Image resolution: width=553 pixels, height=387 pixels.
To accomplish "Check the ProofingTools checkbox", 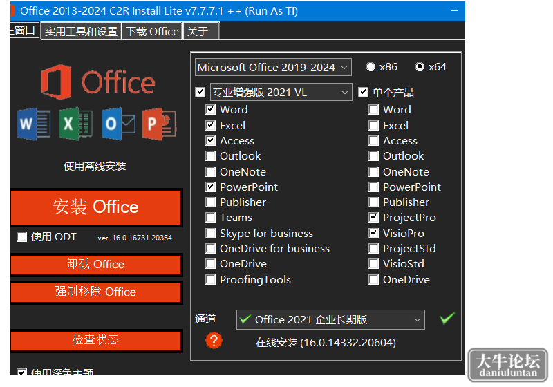I will (211, 280).
